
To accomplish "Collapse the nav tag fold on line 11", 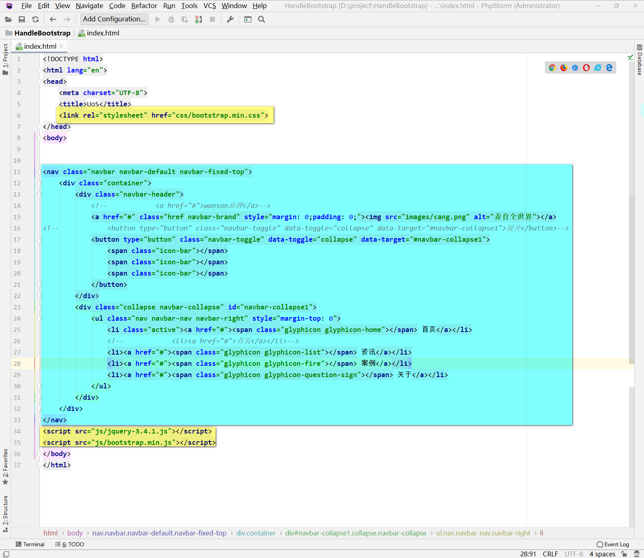I will tap(39, 172).
